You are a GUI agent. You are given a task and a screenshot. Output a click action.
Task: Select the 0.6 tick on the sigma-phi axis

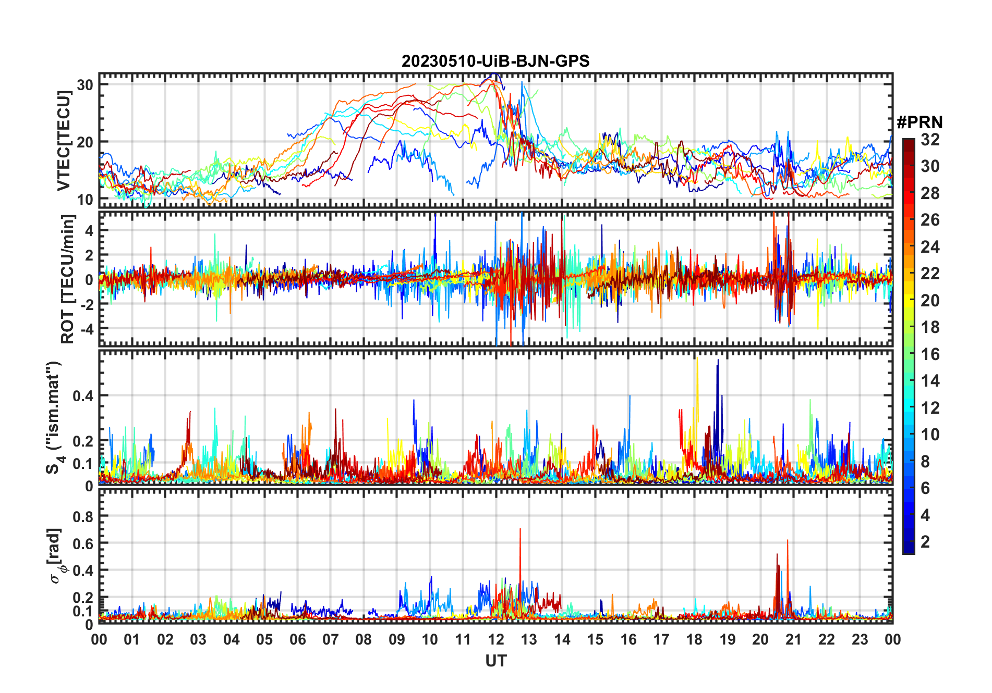[83, 543]
